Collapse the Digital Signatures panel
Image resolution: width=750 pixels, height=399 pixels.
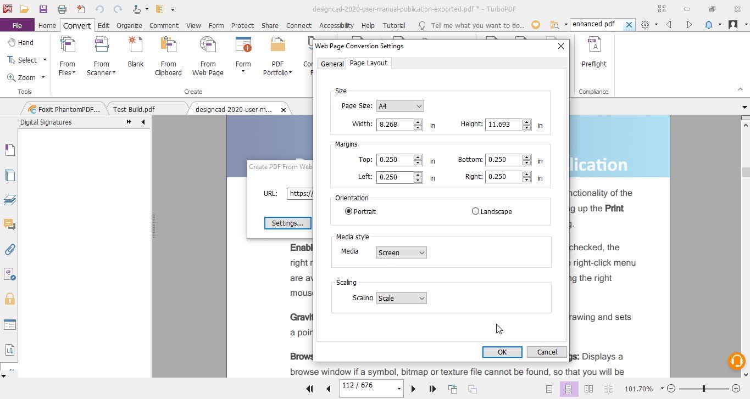click(x=143, y=122)
